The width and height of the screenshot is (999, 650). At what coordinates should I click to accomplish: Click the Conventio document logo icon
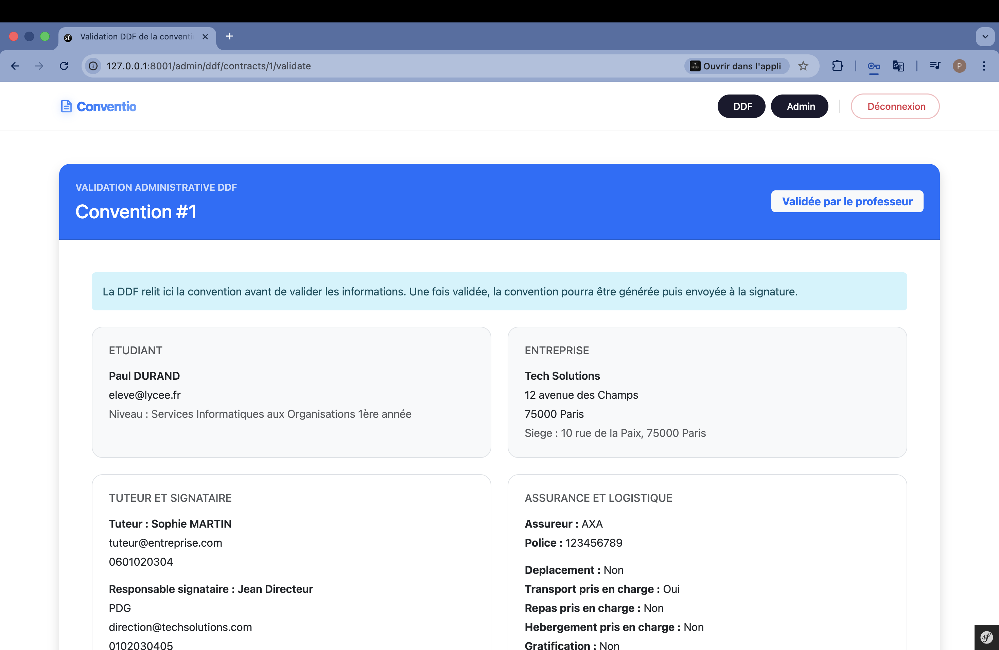[x=67, y=106]
